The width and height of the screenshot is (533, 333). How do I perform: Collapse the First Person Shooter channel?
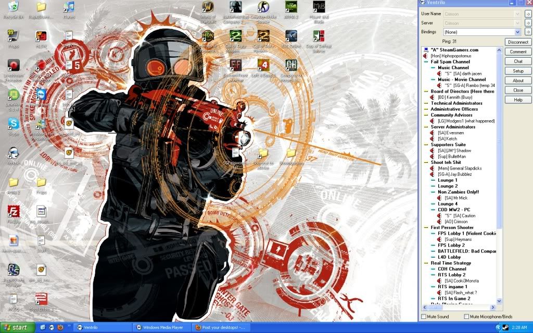[426, 228]
